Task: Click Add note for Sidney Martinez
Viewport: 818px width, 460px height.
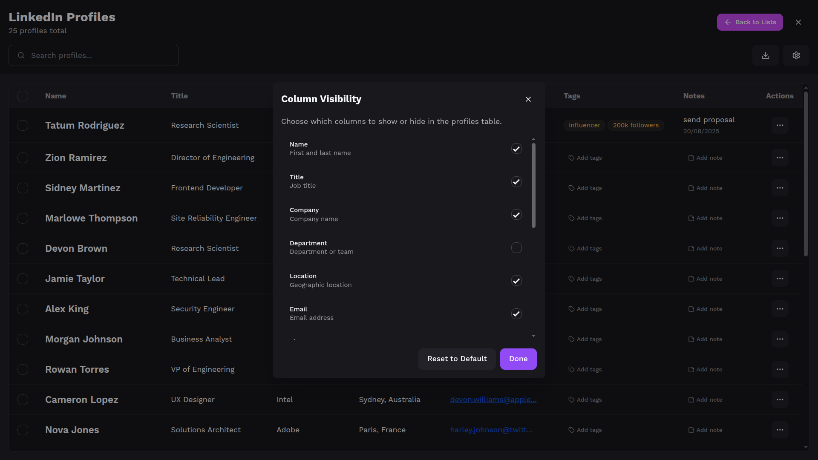Action: tap(705, 188)
